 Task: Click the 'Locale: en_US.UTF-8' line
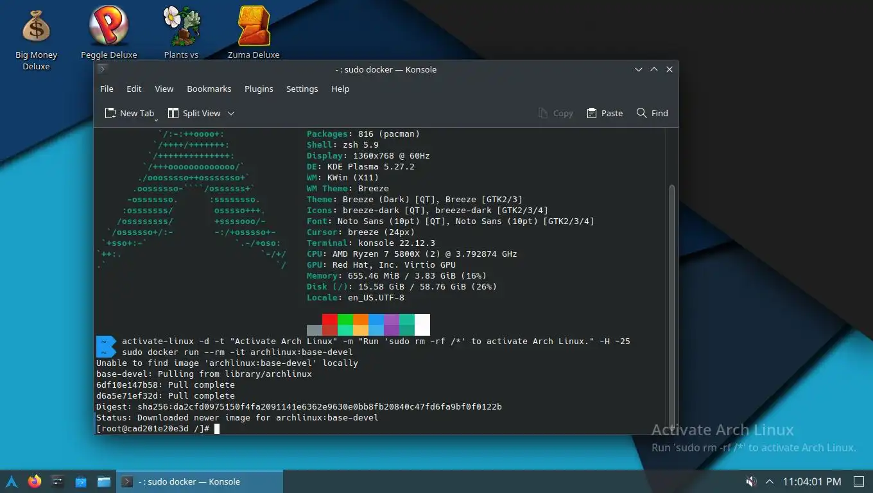point(356,297)
